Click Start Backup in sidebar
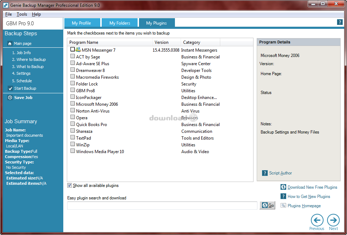Image resolution: width=347 pixels, height=235 pixels. pyautogui.click(x=25, y=88)
